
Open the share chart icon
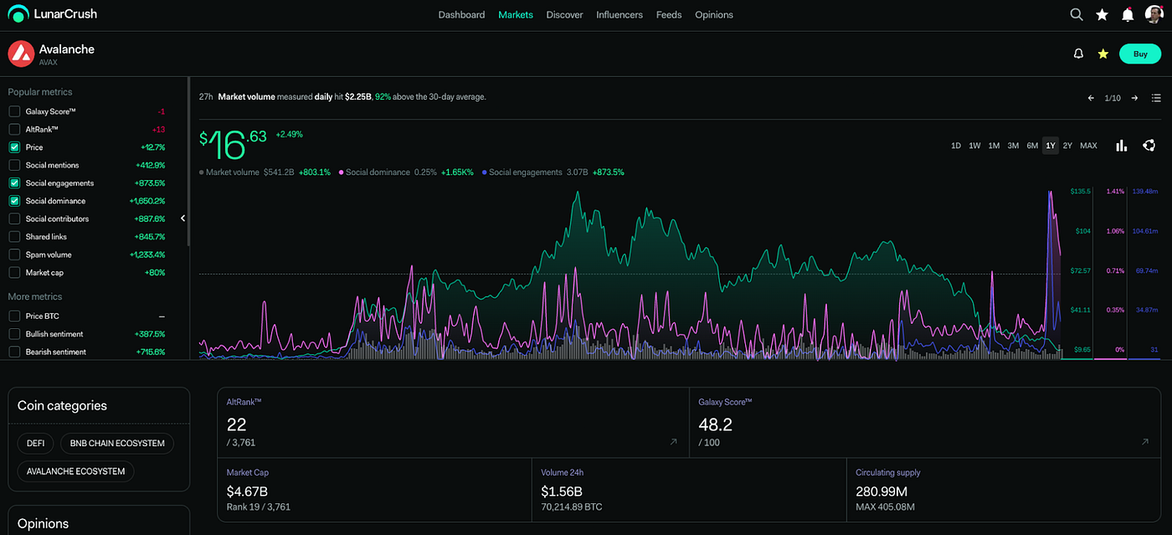click(x=1149, y=146)
